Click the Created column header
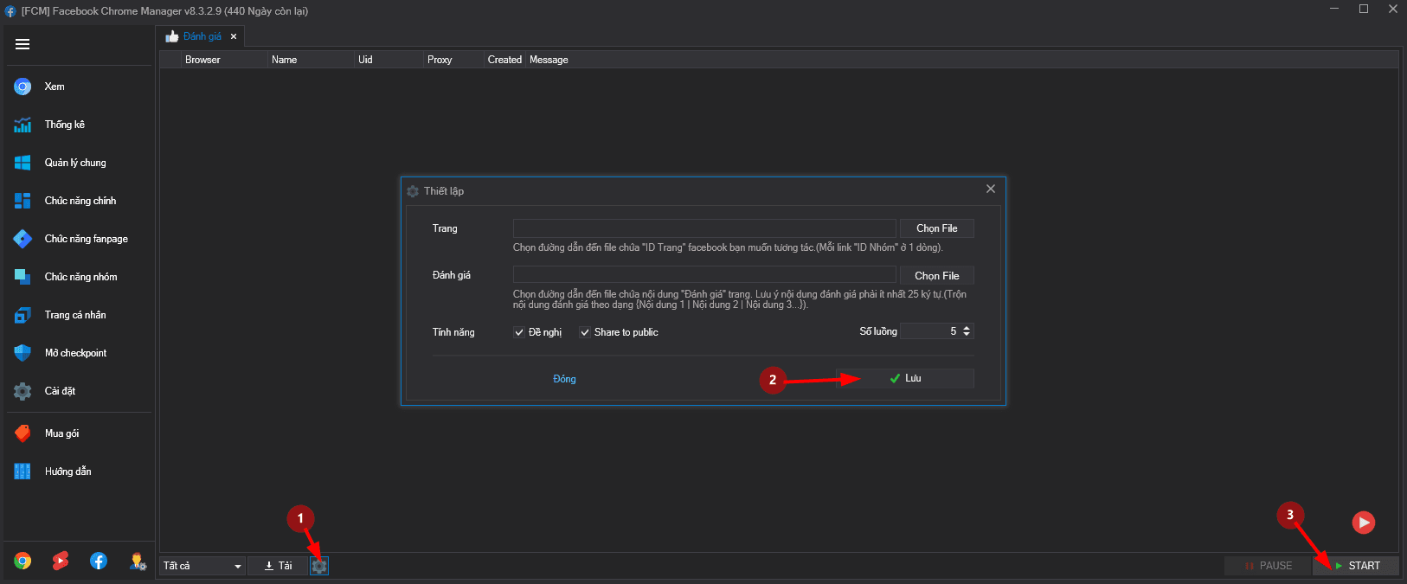The width and height of the screenshot is (1407, 584). pyautogui.click(x=504, y=60)
